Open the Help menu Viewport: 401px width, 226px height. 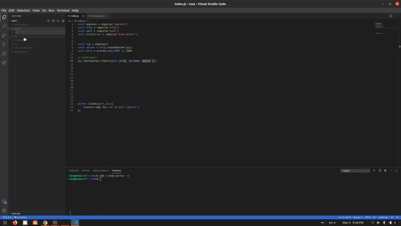point(75,11)
